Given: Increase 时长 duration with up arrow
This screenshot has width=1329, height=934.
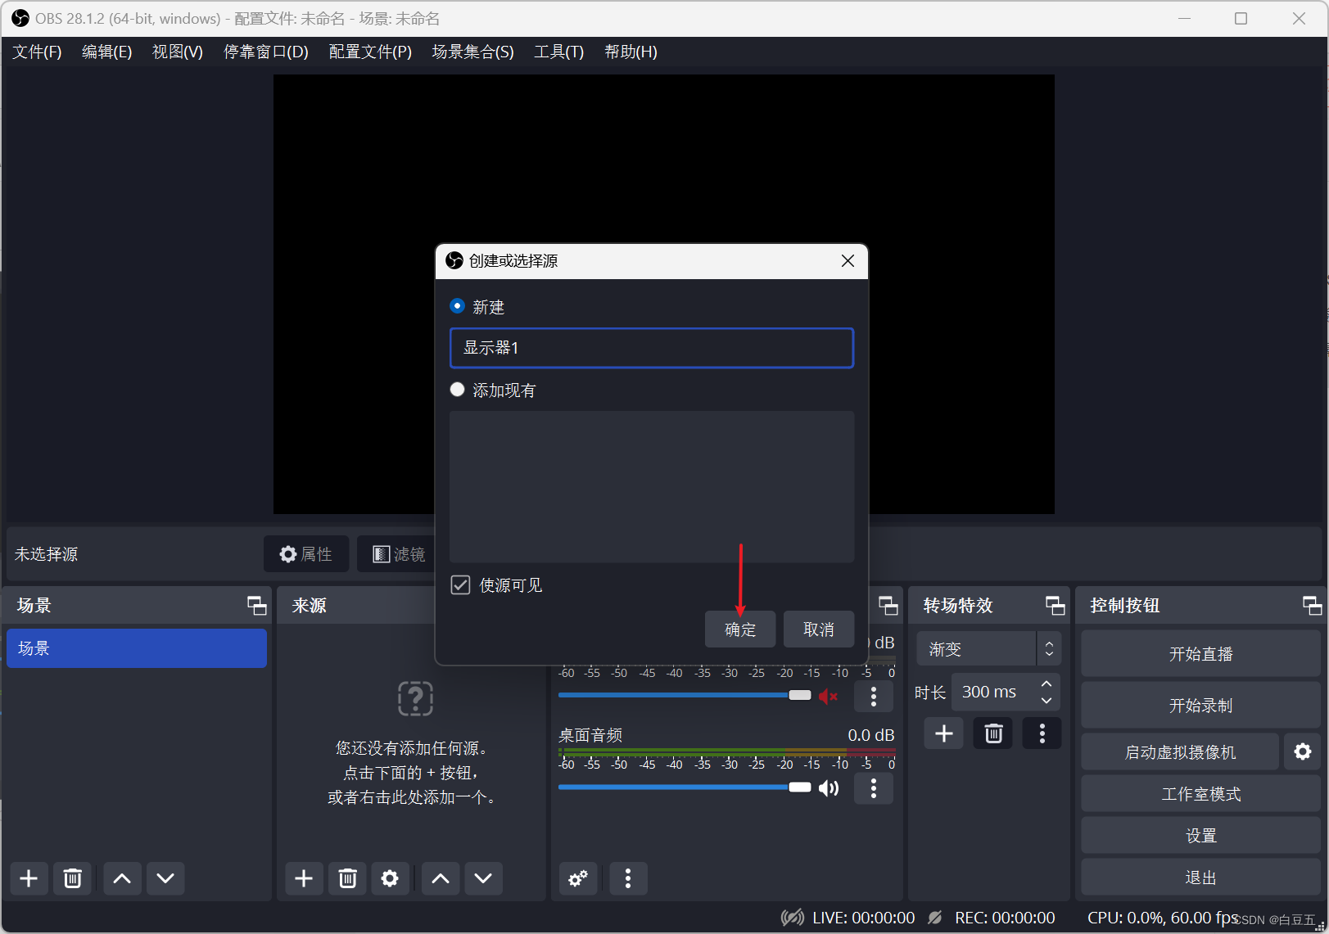Looking at the screenshot, I should [x=1046, y=684].
